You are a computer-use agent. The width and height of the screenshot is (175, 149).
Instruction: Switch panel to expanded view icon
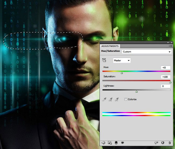pos(110,143)
